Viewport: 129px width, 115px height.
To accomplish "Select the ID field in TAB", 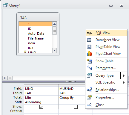I will [35, 29].
